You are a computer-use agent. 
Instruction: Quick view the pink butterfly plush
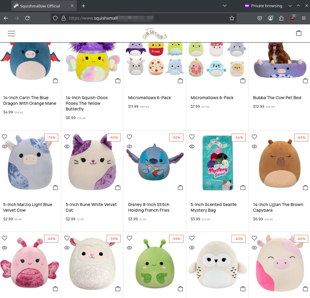pyautogui.click(x=4, y=248)
